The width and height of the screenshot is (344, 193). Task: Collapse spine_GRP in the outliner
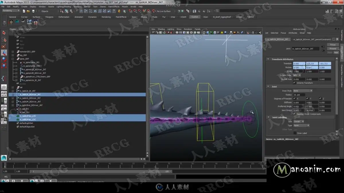tap(13, 59)
